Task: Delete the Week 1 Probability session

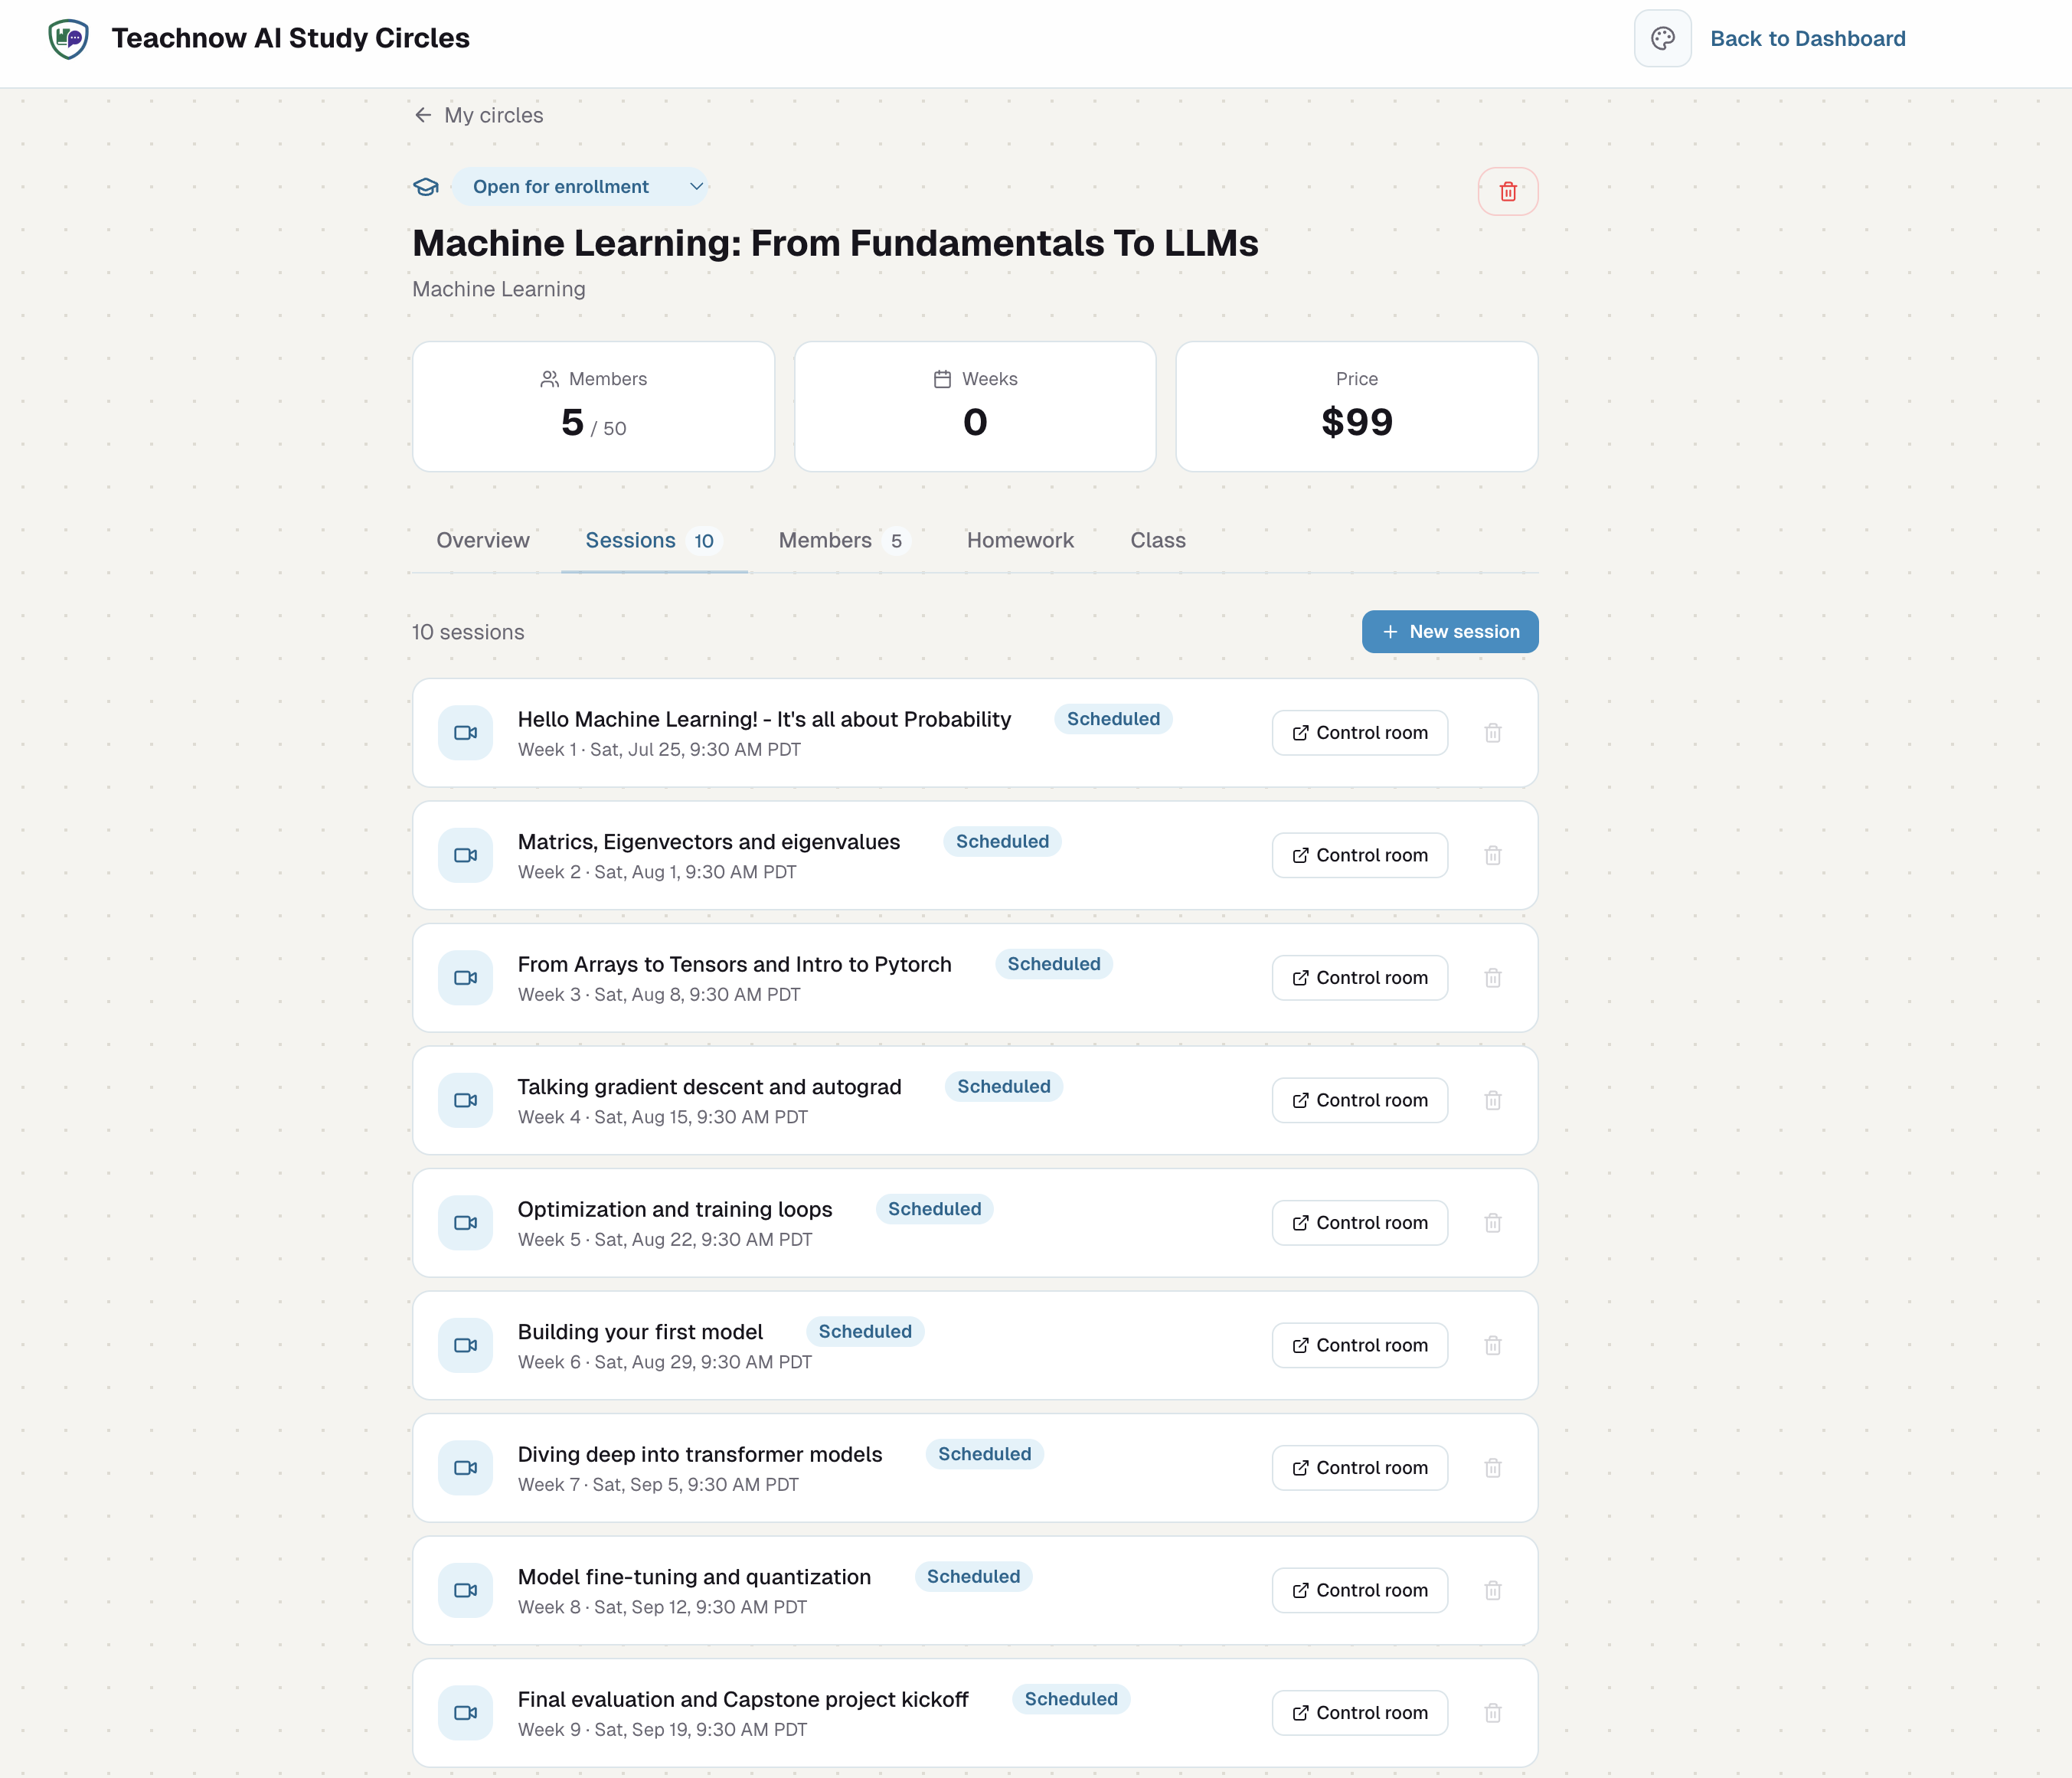Action: (x=1492, y=733)
